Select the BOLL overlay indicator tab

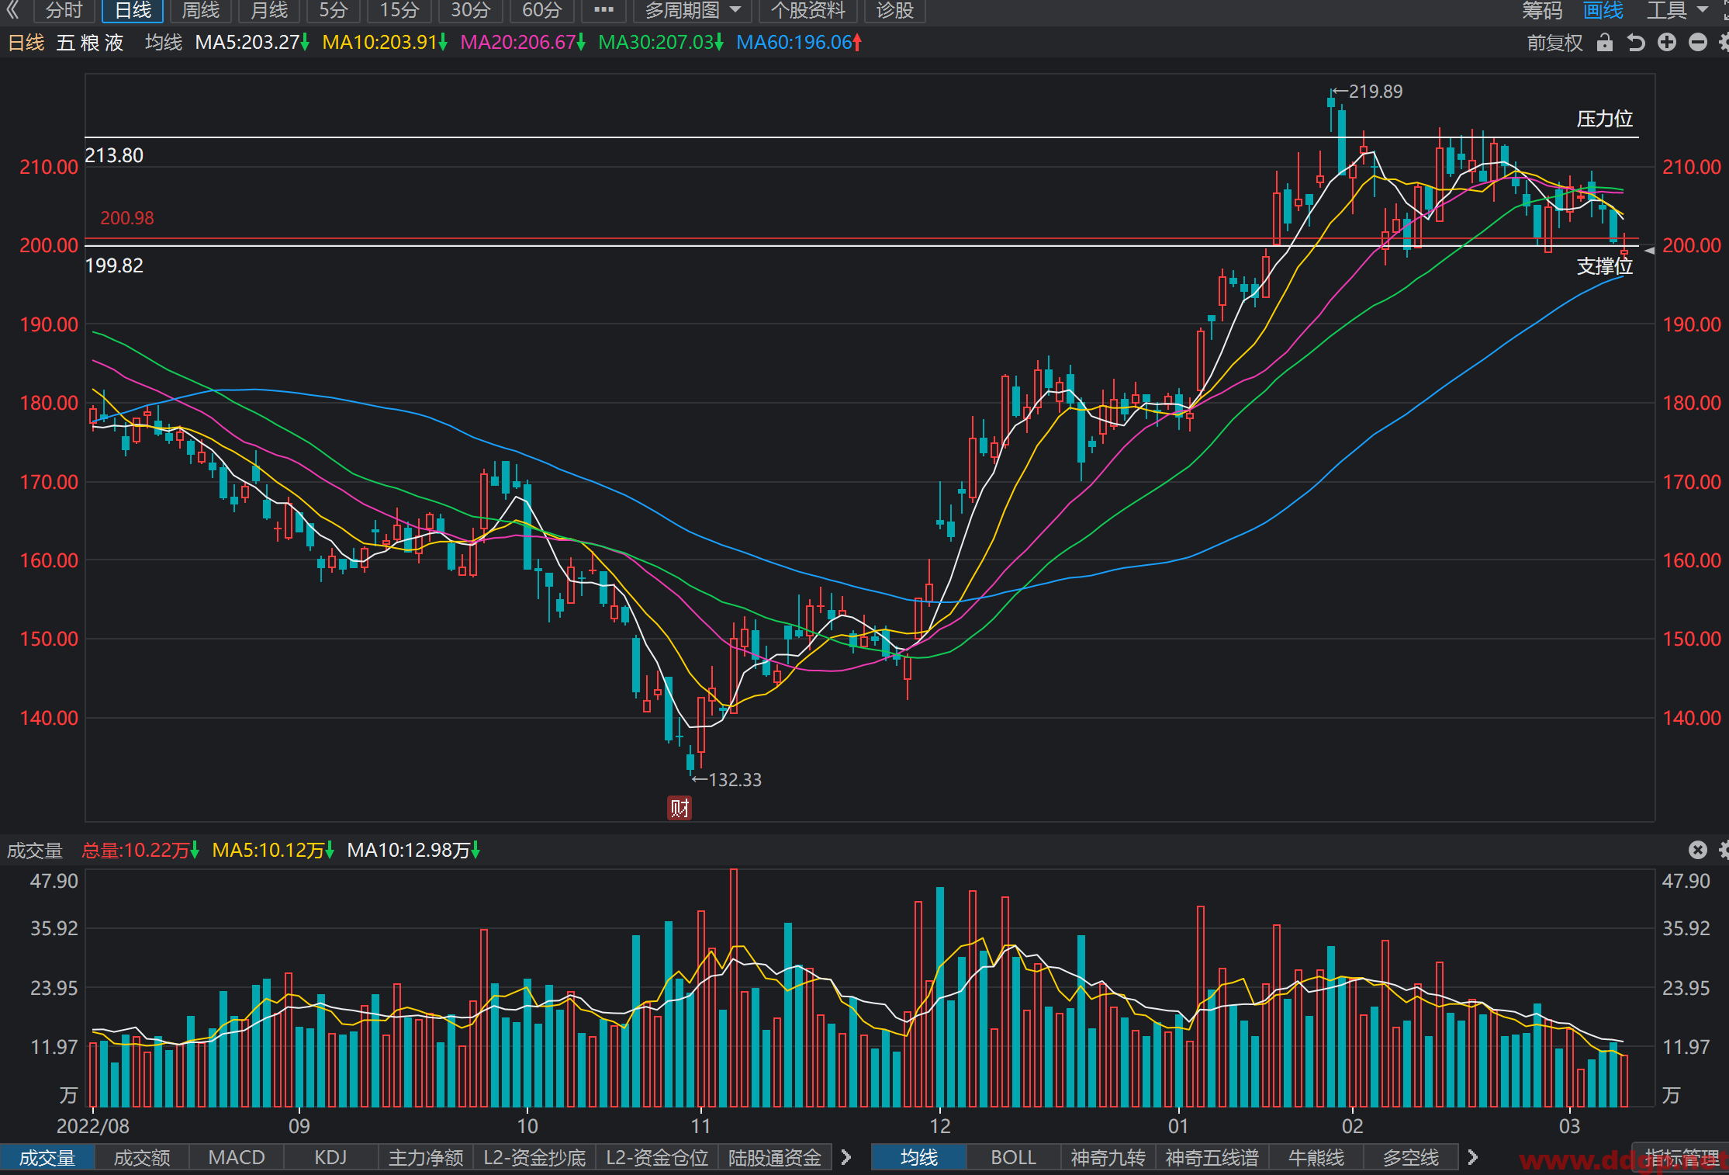pyautogui.click(x=1013, y=1157)
